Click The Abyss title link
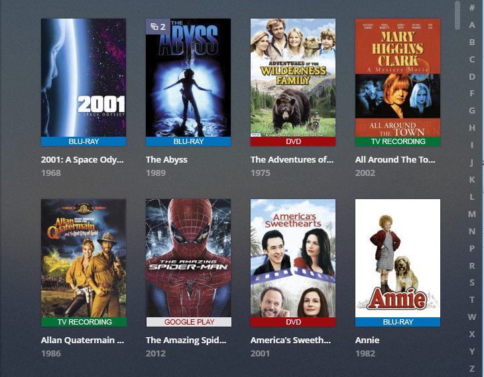Viewport: 484px width, 377px height. coord(166,160)
